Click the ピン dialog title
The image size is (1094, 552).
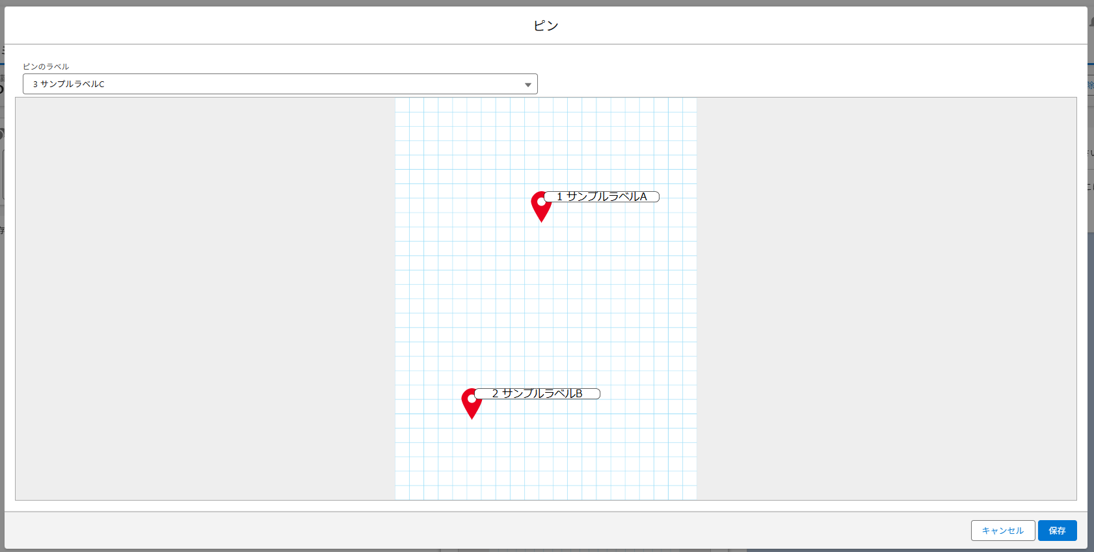[x=546, y=25]
